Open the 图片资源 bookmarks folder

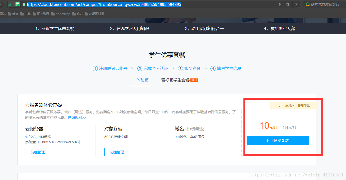coord(41,14)
